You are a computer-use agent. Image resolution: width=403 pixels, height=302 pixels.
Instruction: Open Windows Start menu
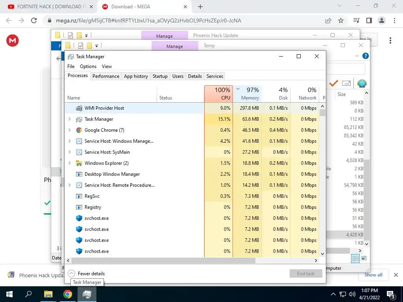point(9,294)
